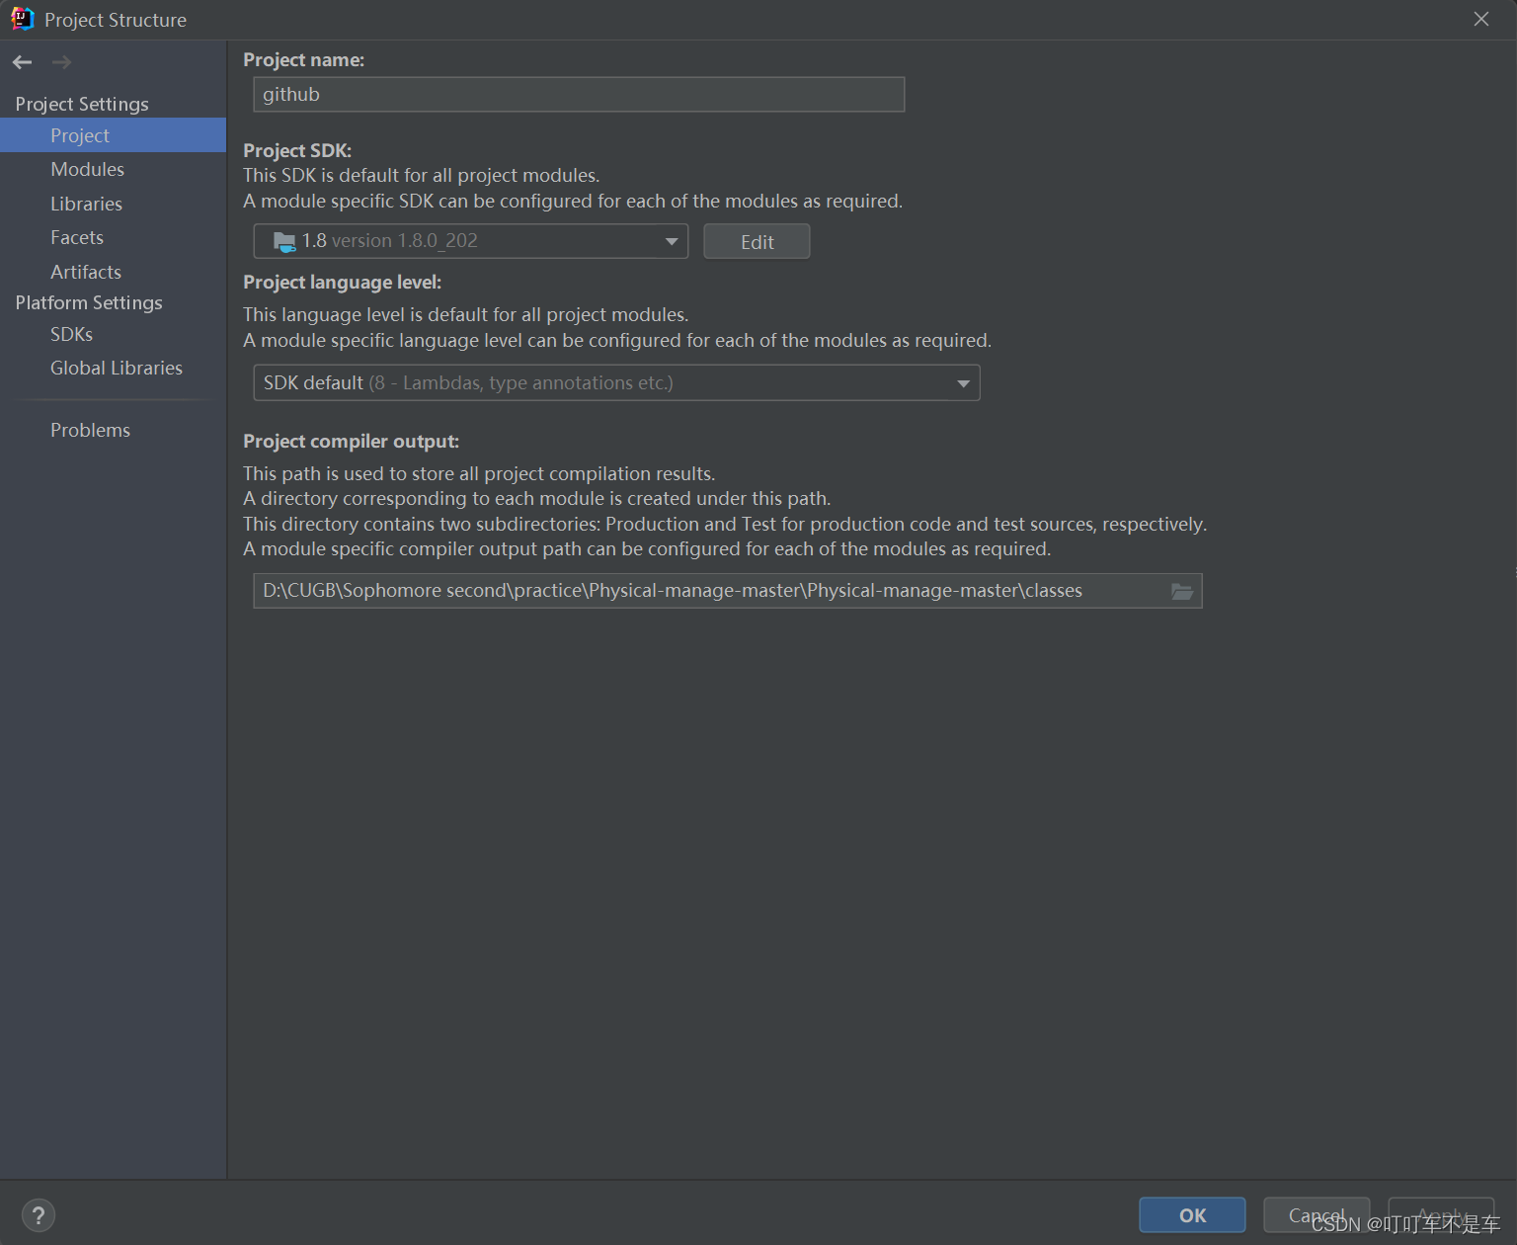The height and width of the screenshot is (1245, 1517).
Task: Select Facets in the sidebar
Action: [x=76, y=237]
